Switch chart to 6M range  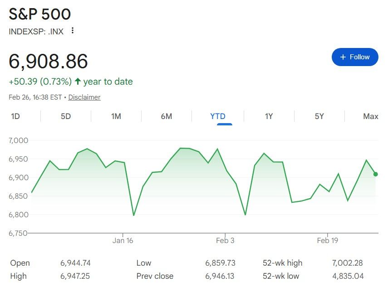tap(167, 116)
